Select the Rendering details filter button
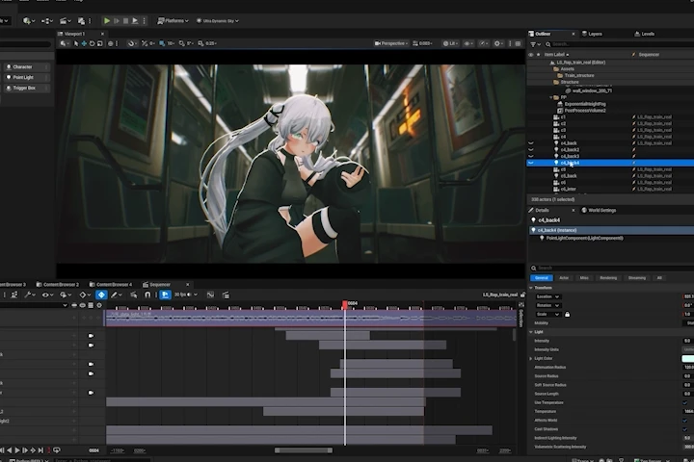Viewport: 694px width, 462px height. point(608,278)
